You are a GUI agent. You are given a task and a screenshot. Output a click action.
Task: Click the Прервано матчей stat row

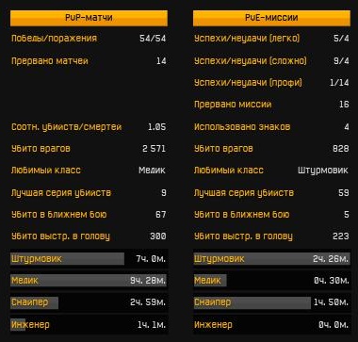(89, 60)
